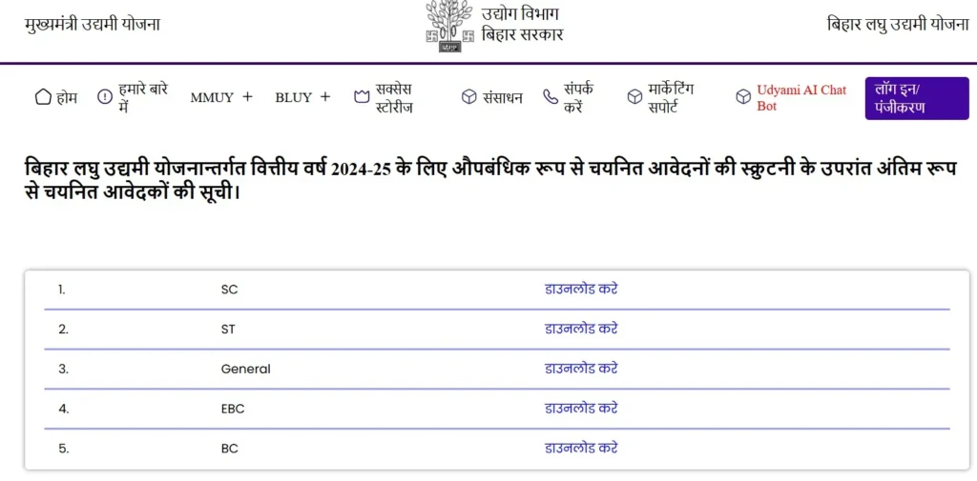This screenshot has width=977, height=481.
Task: Click the cube icon beside संसाधन
Action: (x=468, y=97)
